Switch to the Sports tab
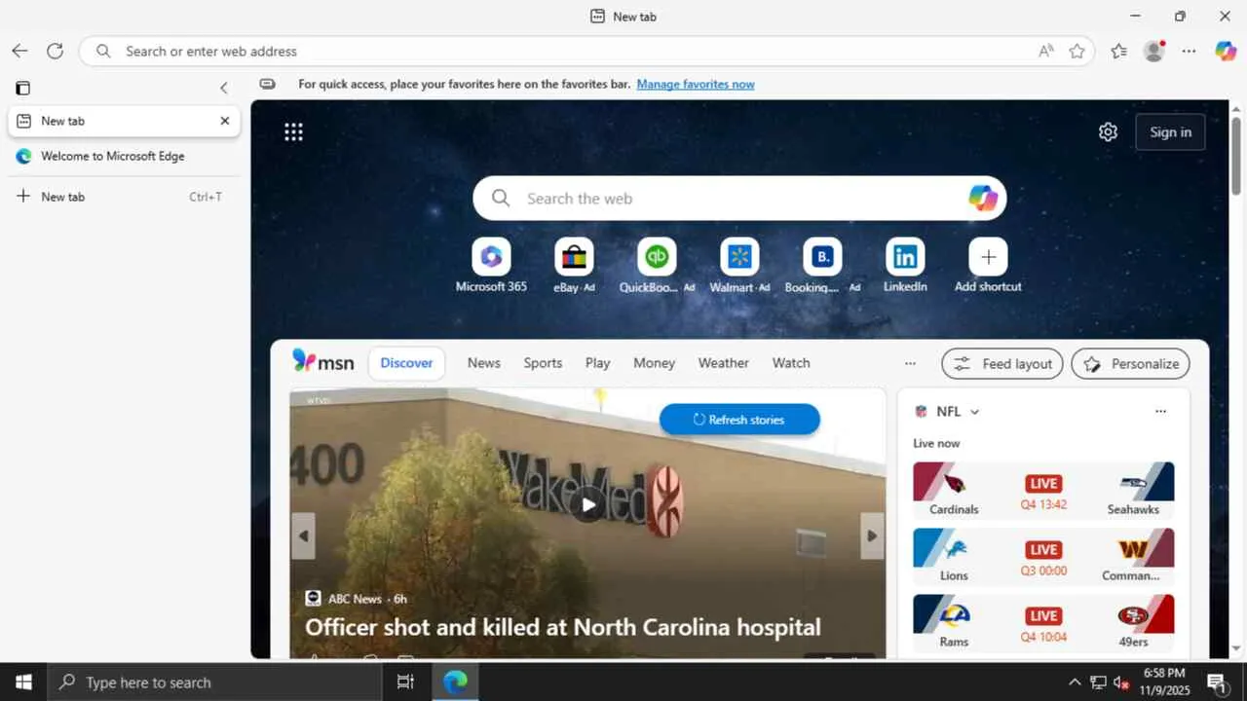Screen dimensions: 1247x701 coord(543,363)
